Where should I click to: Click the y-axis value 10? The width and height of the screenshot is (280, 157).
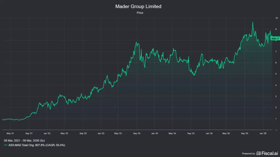click(x=276, y=17)
